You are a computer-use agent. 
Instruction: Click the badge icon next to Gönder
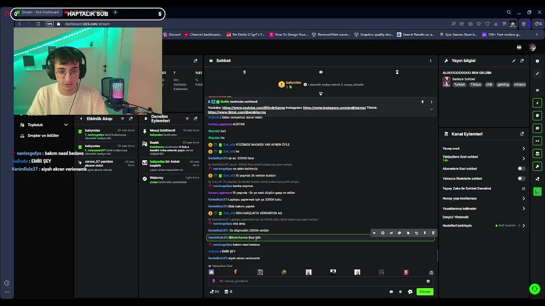[x=410, y=292]
